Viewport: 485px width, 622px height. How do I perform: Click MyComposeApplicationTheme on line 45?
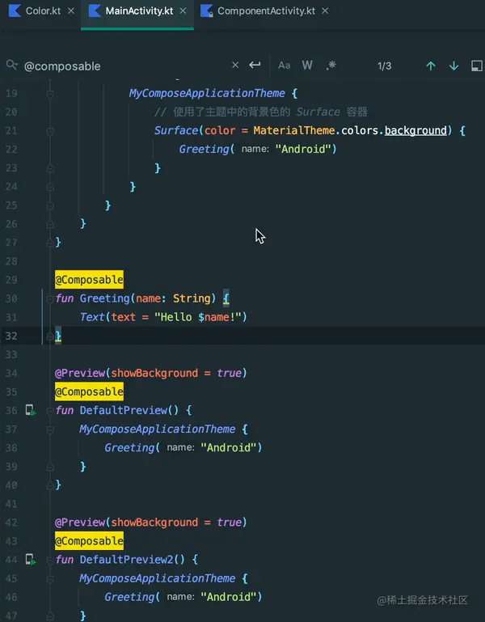pos(158,578)
